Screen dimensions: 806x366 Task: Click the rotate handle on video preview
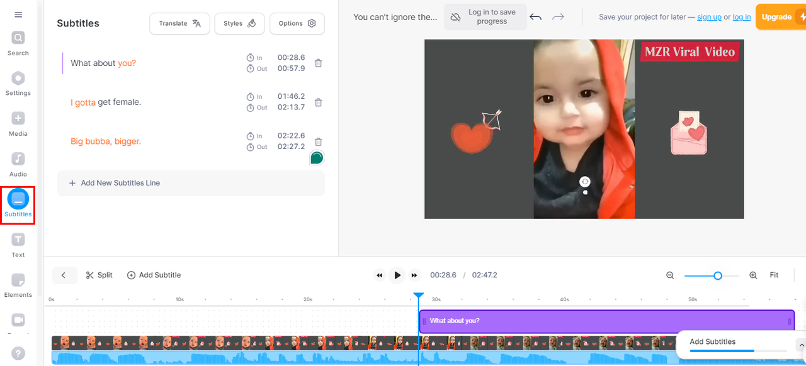point(585,182)
